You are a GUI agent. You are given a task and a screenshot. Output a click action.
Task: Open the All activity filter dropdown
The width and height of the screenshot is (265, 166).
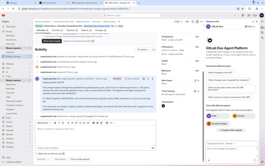tap(143, 49)
